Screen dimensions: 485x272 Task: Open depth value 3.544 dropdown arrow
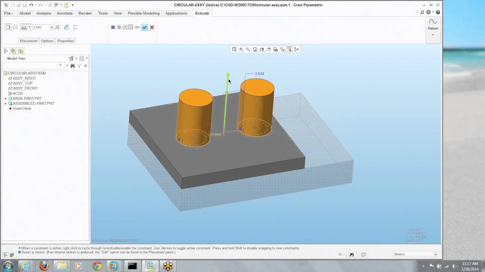tap(52, 27)
